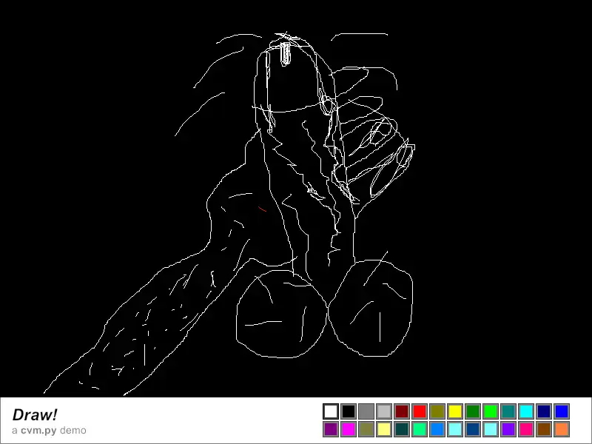
Task: Choose the azure sky-blue swatch
Action: (437, 429)
